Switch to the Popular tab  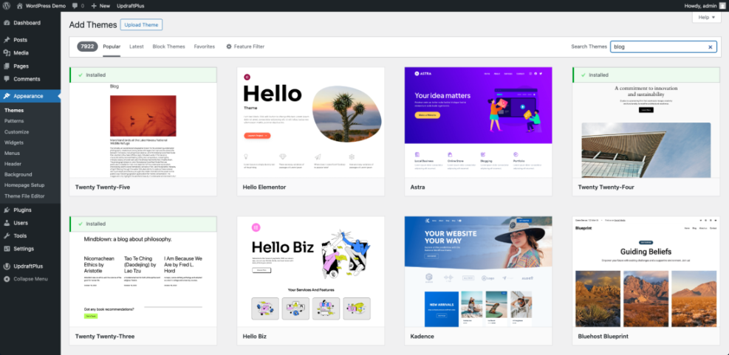112,46
